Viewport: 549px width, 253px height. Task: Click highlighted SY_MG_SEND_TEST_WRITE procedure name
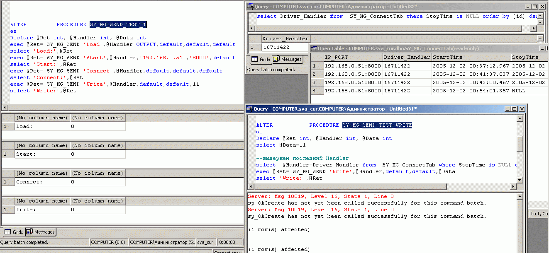pyautogui.click(x=377, y=125)
